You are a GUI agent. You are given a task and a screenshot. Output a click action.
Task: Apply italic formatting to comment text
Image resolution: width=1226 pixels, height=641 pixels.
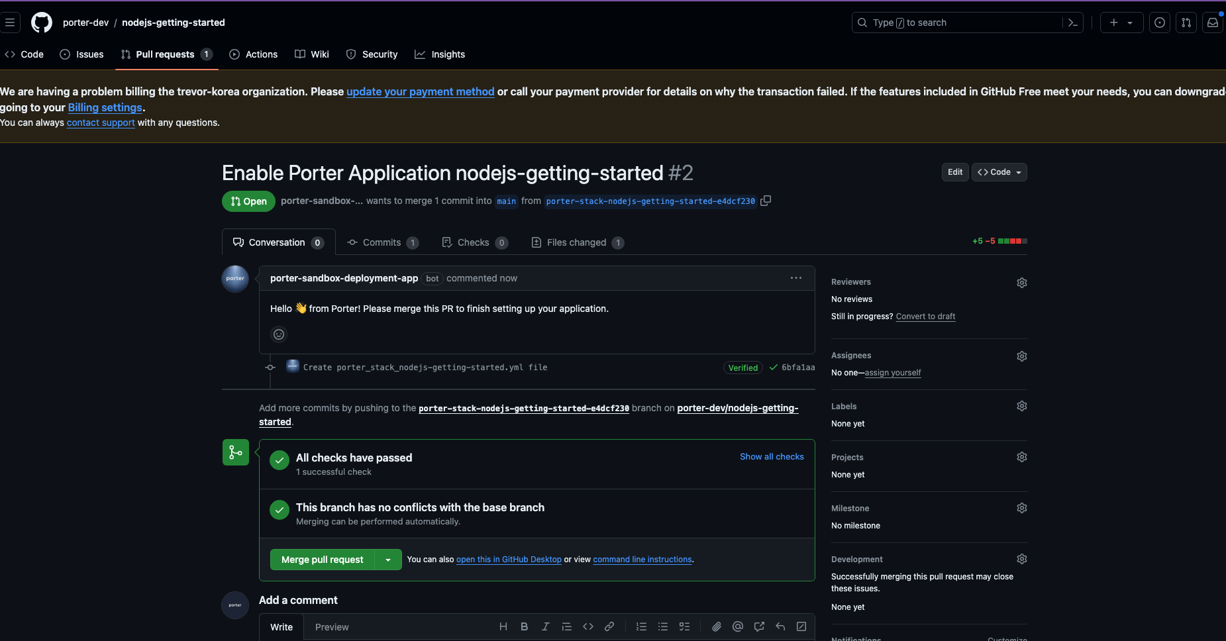545,626
